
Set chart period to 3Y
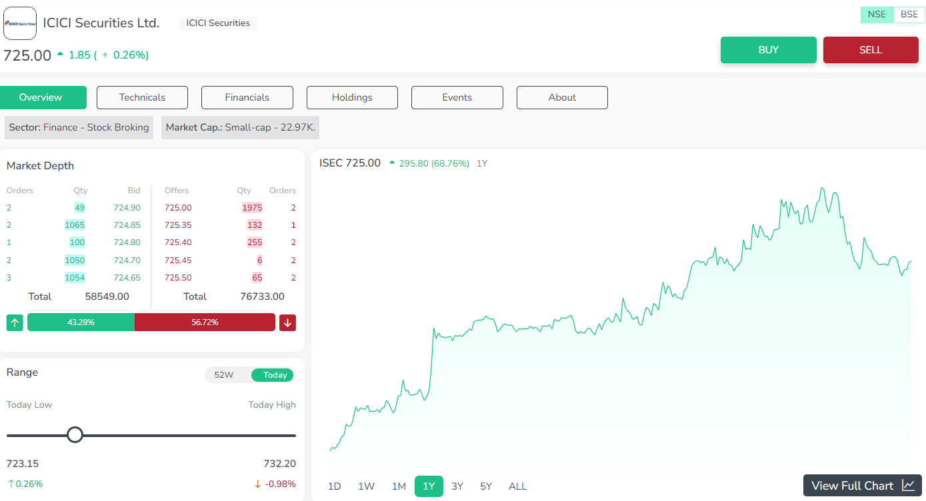457,486
